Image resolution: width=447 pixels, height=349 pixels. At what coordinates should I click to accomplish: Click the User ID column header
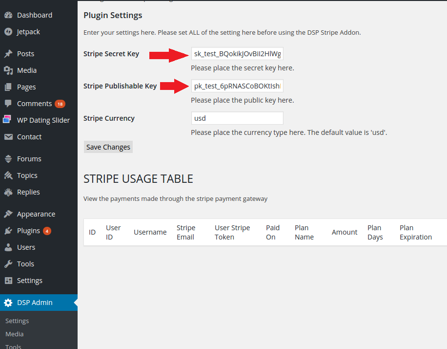click(x=113, y=232)
